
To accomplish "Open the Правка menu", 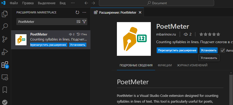I will 28,3.
